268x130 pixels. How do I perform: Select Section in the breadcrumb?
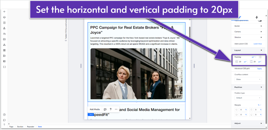tap(20, 127)
